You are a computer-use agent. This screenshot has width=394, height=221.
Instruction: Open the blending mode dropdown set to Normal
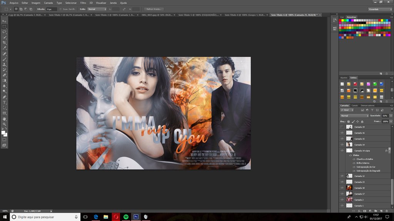pos(354,115)
